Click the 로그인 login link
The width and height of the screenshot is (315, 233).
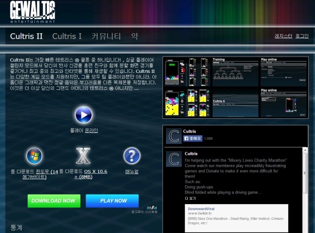[x=302, y=36]
